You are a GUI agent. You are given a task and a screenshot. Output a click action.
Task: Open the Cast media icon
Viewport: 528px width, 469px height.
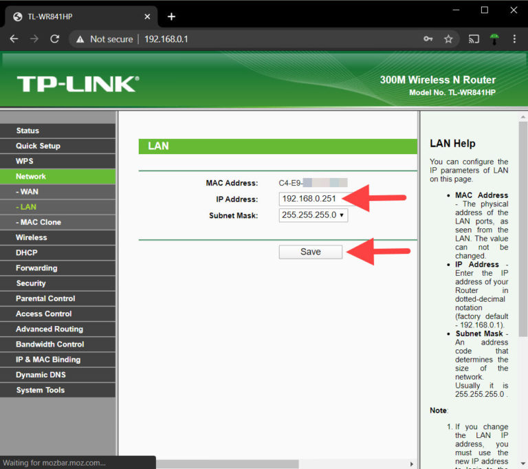pyautogui.click(x=474, y=39)
